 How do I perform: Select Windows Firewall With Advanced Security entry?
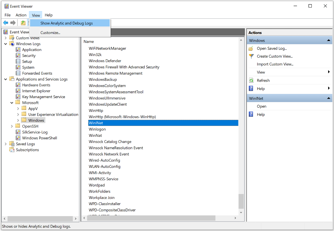pyautogui.click(x=124, y=67)
